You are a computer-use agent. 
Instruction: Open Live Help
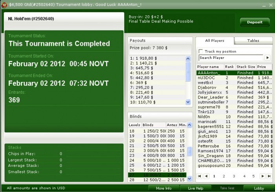[x=196, y=188]
